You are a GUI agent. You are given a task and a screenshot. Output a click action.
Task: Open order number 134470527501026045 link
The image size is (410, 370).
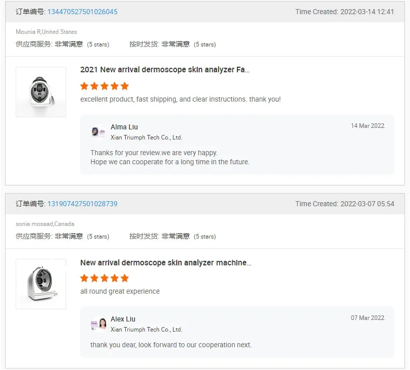82,12
